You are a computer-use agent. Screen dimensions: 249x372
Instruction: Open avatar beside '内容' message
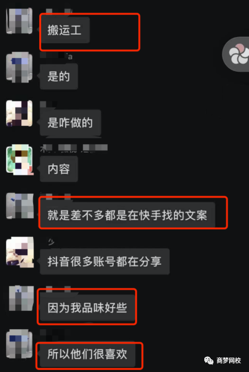coord(19,160)
